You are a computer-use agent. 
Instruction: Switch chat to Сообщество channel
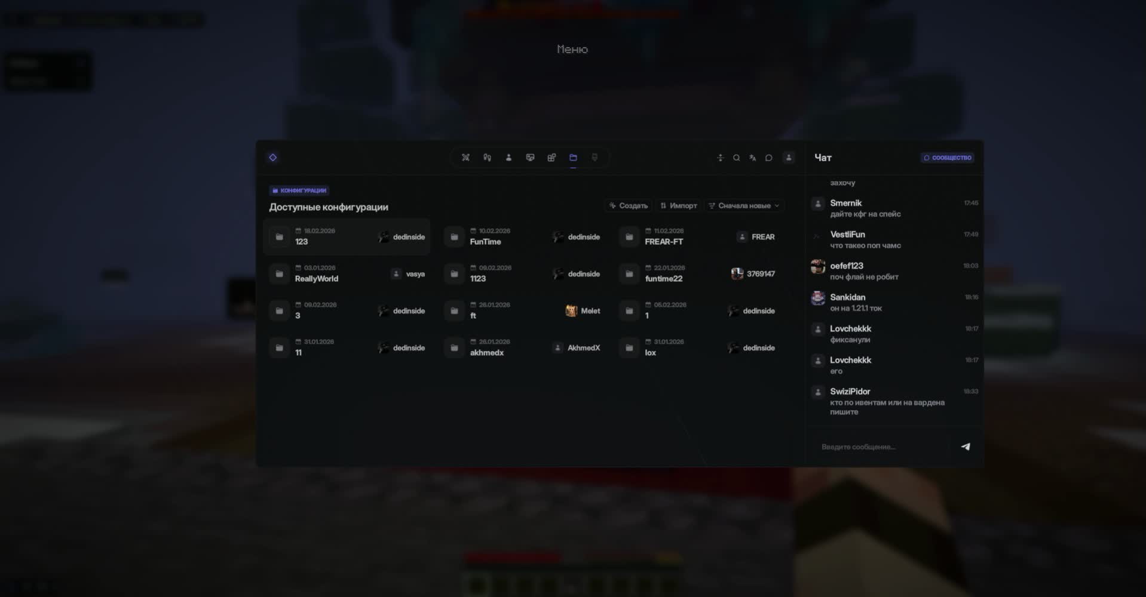(x=948, y=158)
